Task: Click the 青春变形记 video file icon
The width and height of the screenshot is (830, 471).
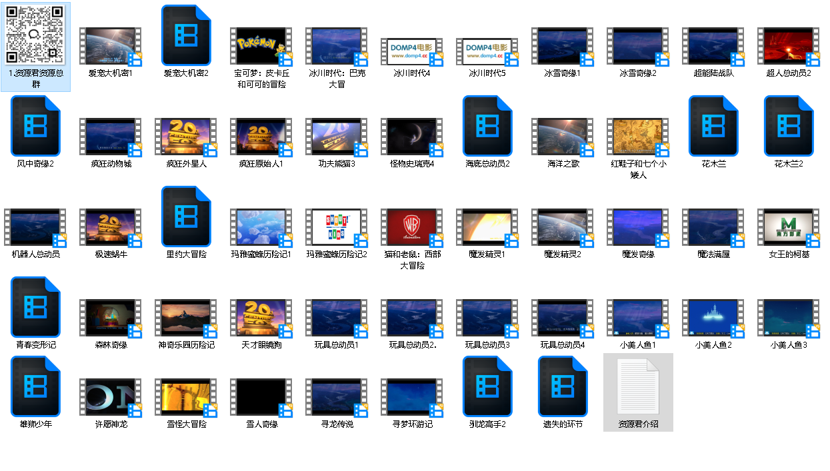Action: point(35,307)
